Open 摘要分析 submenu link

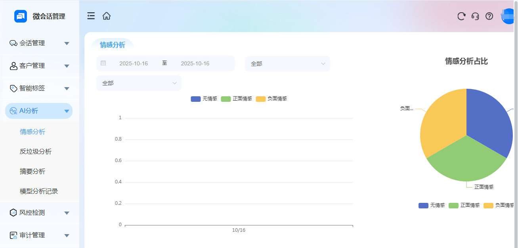32,172
